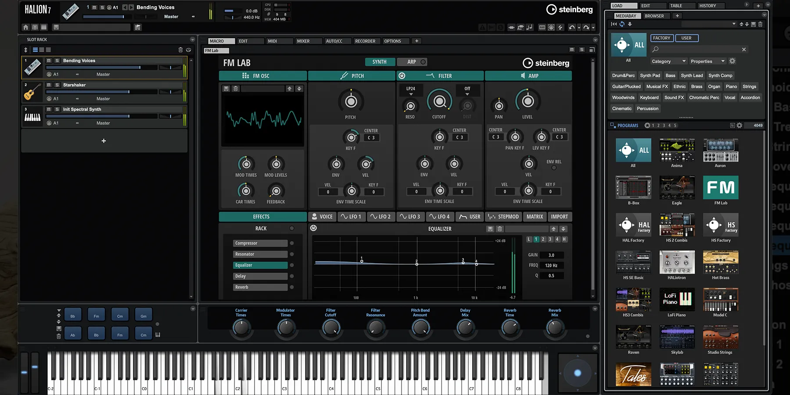790x395 pixels.
Task: Toggle the filter section power button
Action: point(402,75)
